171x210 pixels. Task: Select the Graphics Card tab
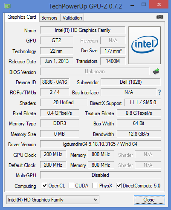point(22,17)
